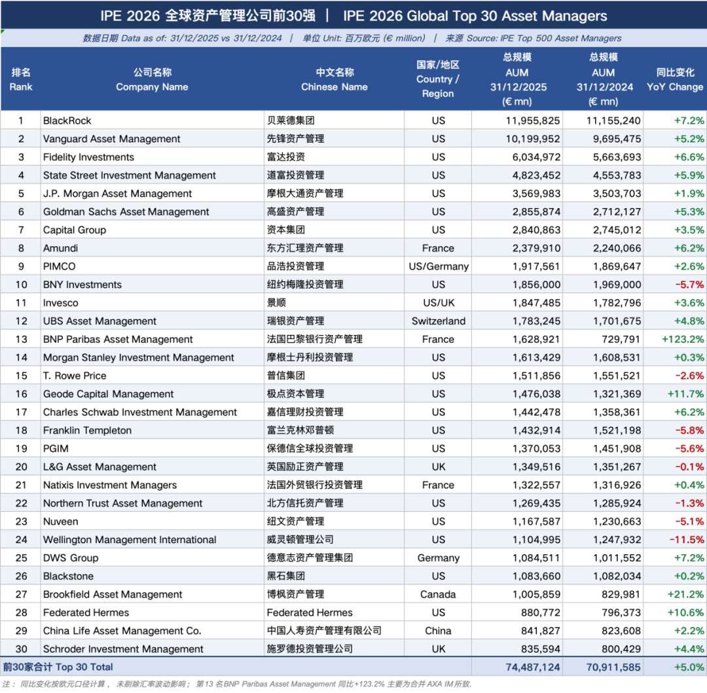This screenshot has height=693, width=707.
Task: Select Geode Capital Management cell
Action: tap(153, 394)
